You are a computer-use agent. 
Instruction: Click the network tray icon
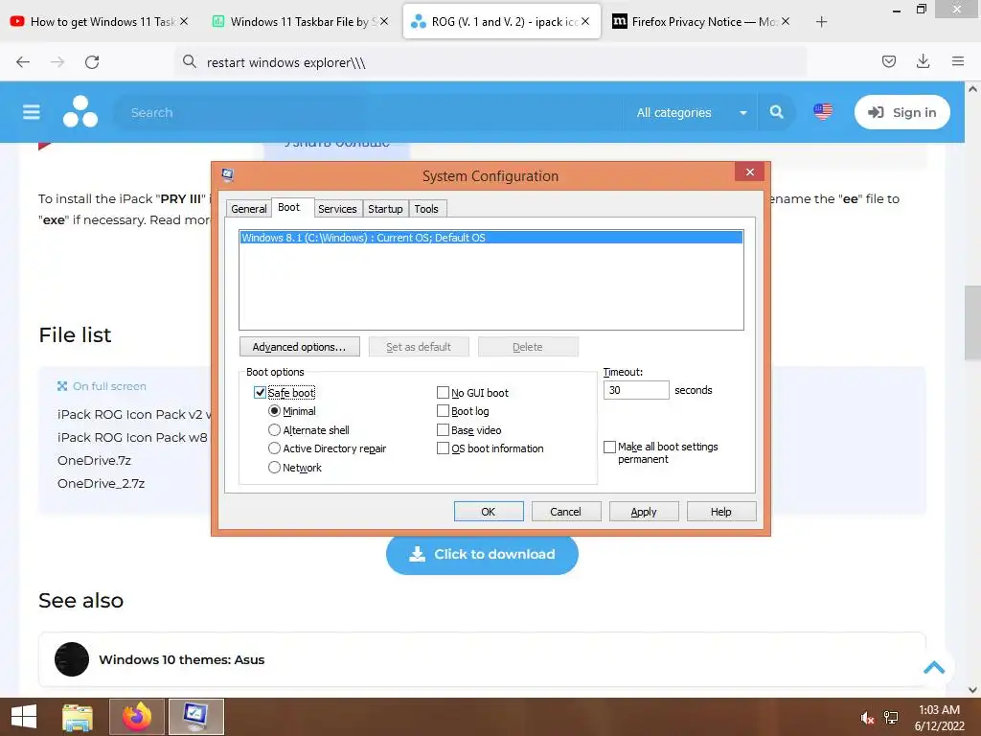[x=891, y=718]
